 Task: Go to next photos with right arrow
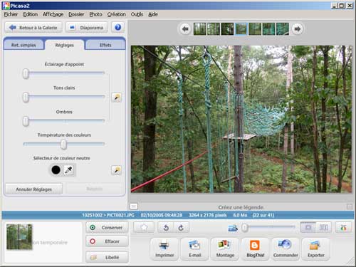click(297, 29)
